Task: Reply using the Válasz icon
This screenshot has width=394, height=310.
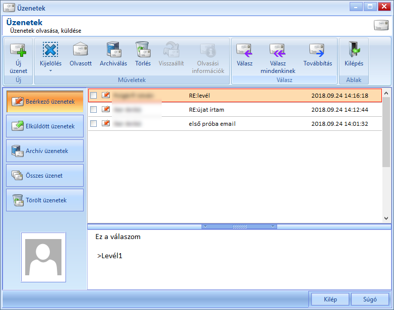Action: point(244,54)
